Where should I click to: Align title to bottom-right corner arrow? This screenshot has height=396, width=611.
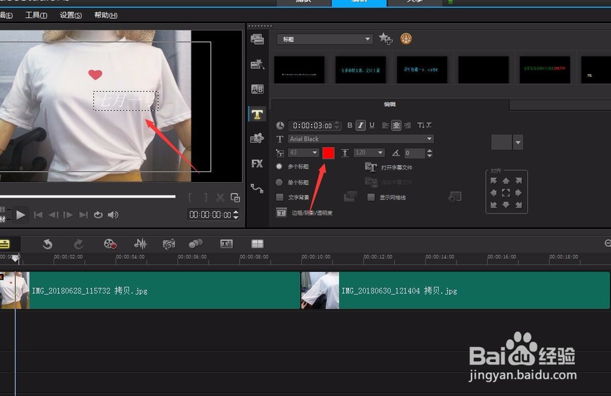coord(518,204)
